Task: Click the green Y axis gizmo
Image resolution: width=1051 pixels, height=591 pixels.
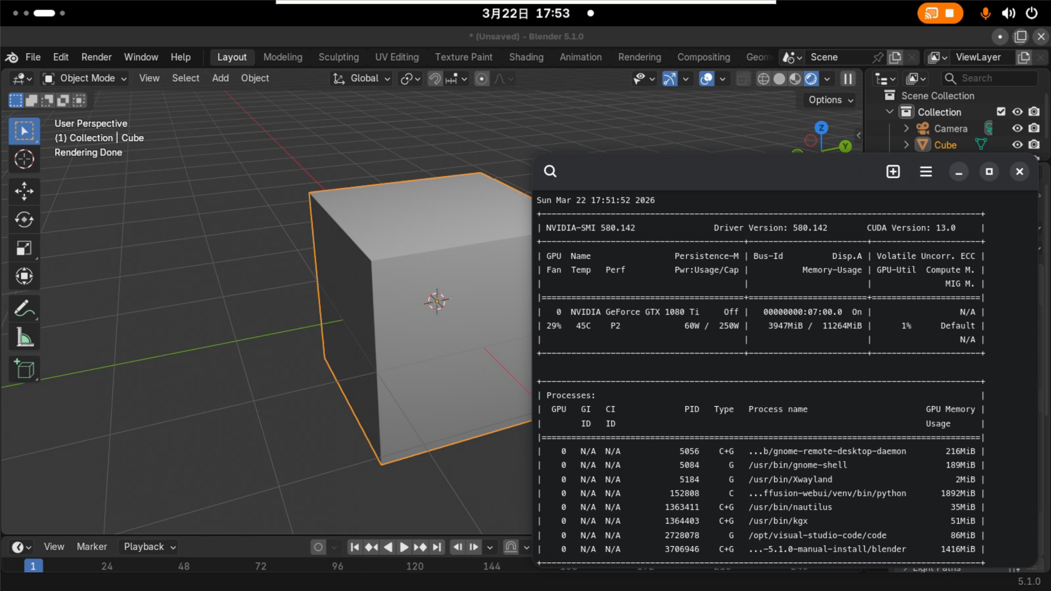Action: pyautogui.click(x=845, y=146)
